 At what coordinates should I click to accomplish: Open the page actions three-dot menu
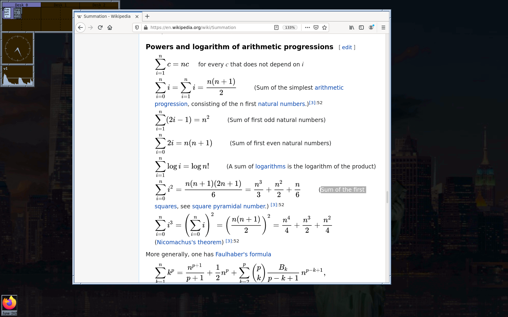308,27
